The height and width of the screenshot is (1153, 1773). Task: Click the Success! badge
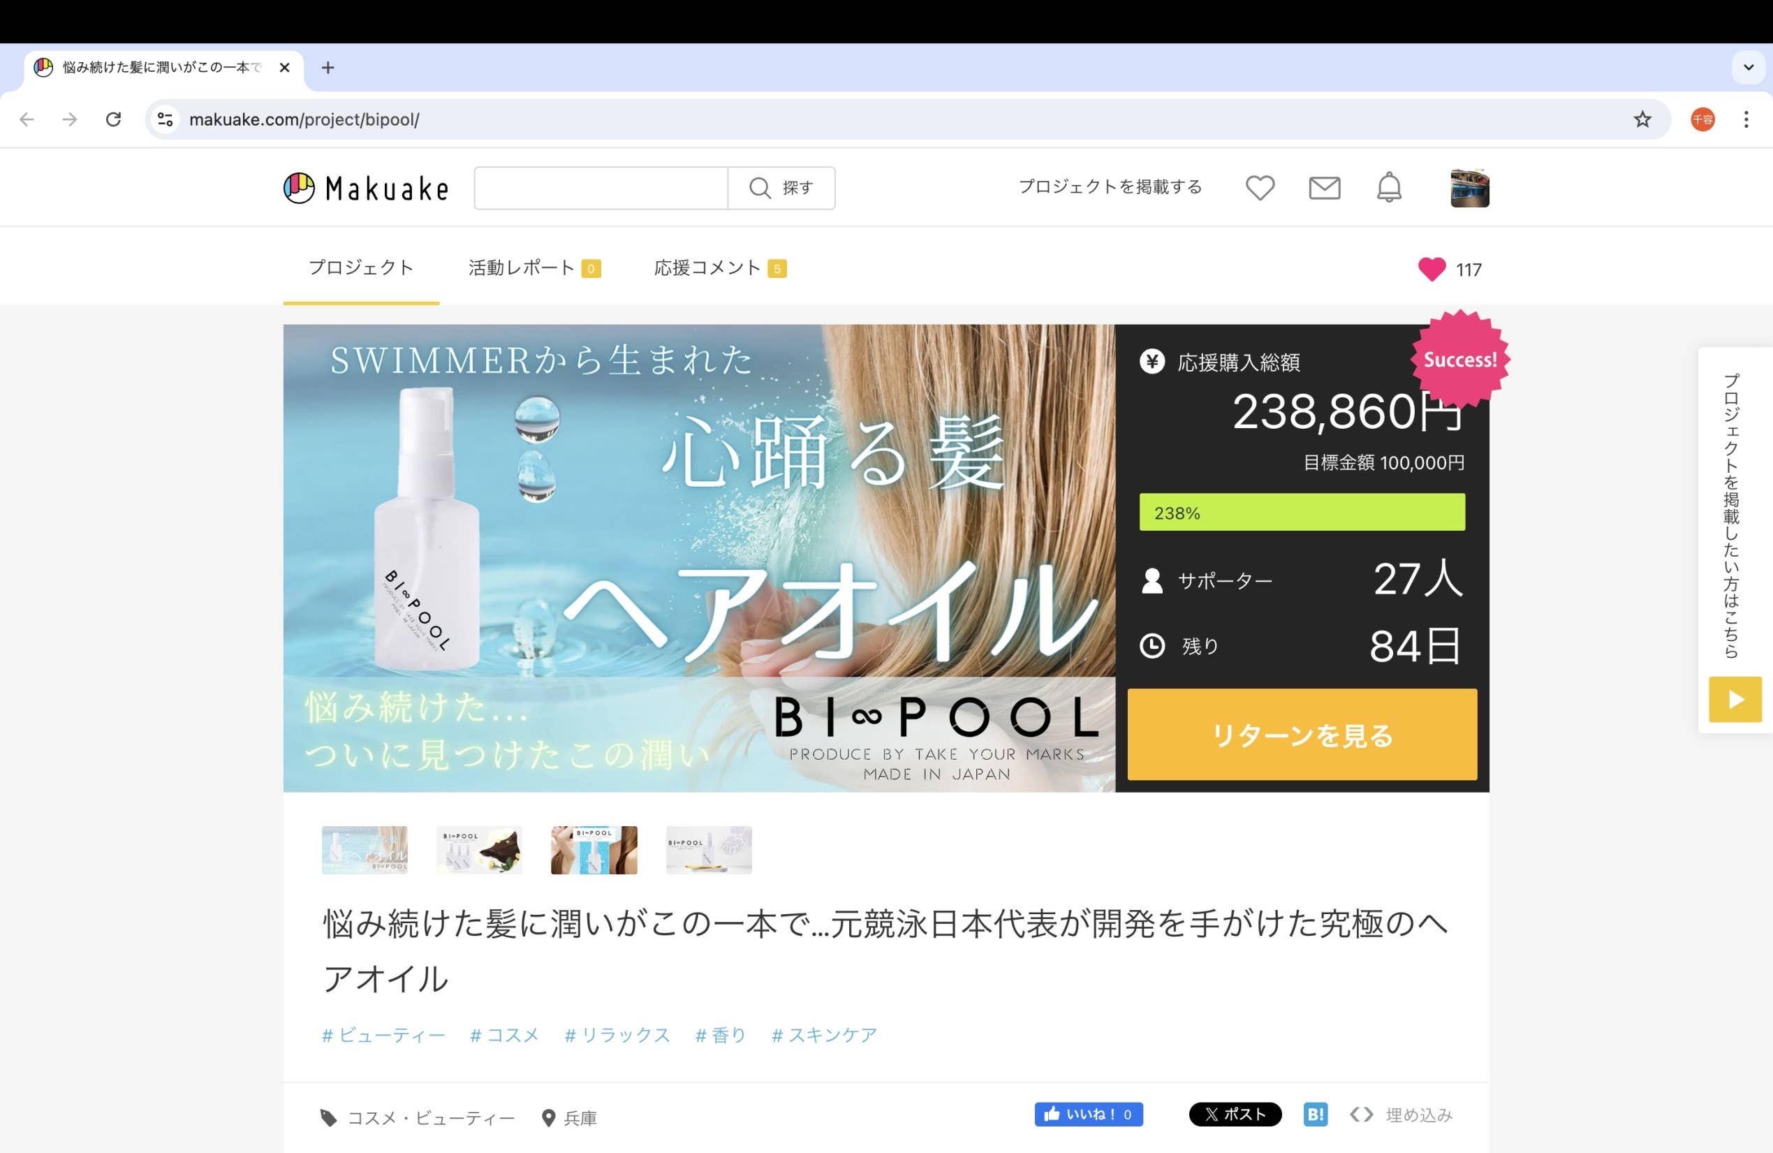coord(1460,360)
